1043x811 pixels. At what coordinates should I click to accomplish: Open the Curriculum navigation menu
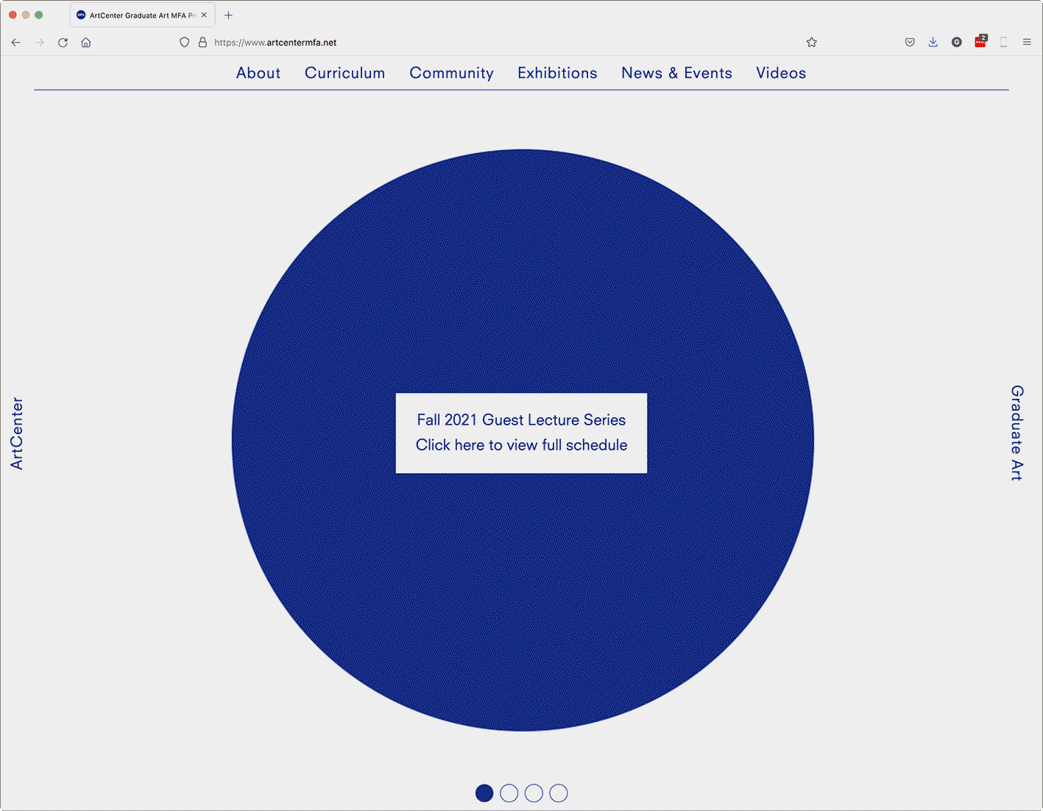pos(344,73)
